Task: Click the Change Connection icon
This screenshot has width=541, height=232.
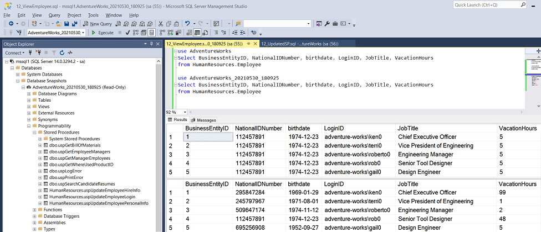Action: tap(19, 33)
